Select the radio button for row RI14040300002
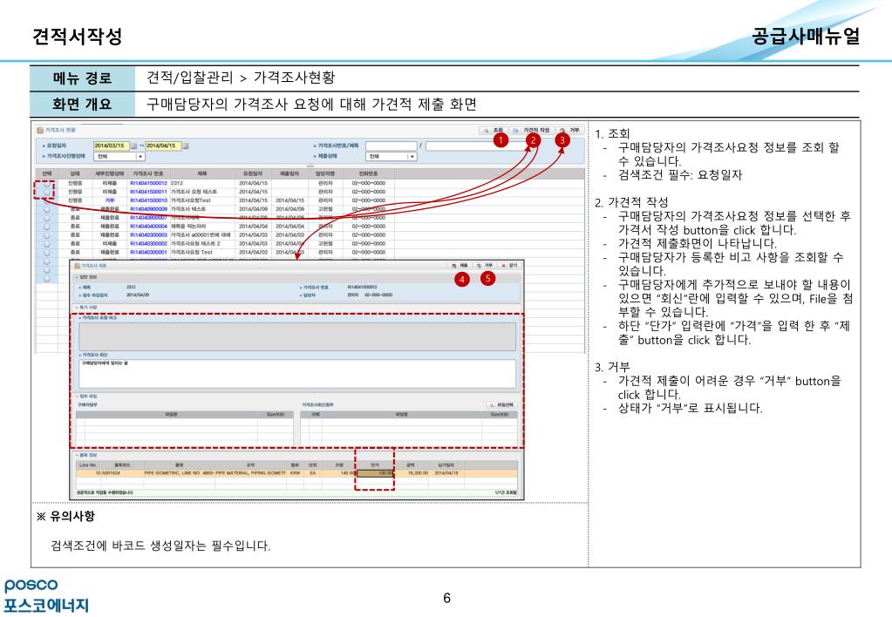Image resolution: width=892 pixels, height=617 pixels. (x=46, y=243)
